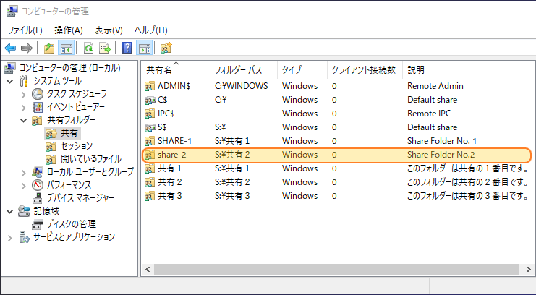This screenshot has height=295, width=536.
Task: Click the ローカル ユーザーとグループ icon
Action: pyautogui.click(x=38, y=172)
